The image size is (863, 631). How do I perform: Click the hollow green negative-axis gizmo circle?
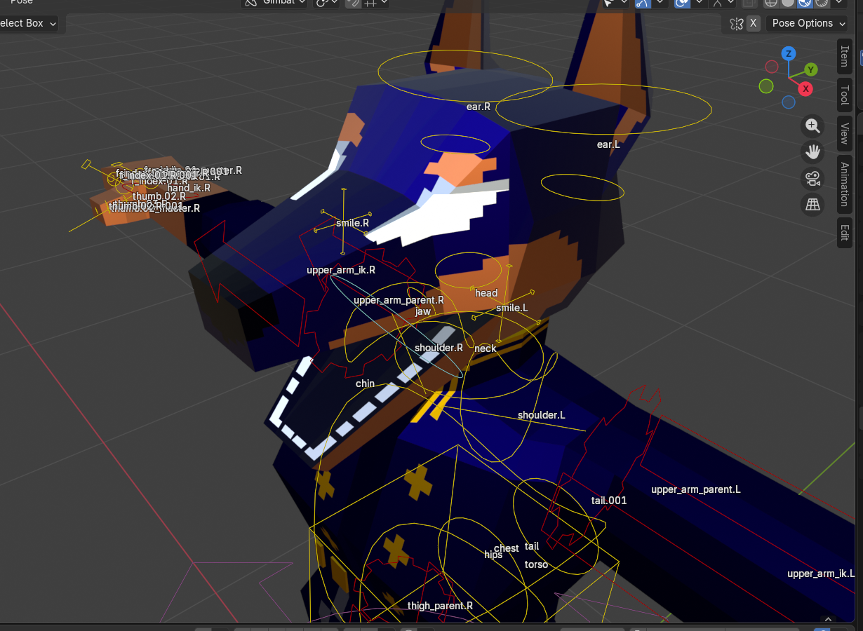[766, 86]
